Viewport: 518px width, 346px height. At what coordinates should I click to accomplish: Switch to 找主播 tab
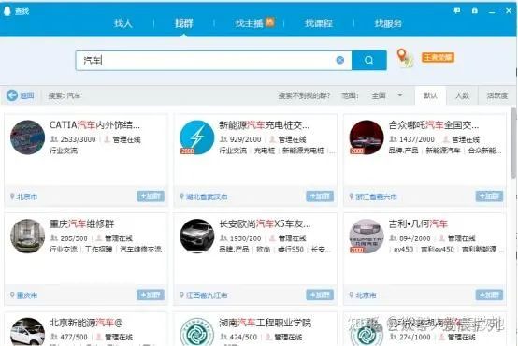(249, 23)
